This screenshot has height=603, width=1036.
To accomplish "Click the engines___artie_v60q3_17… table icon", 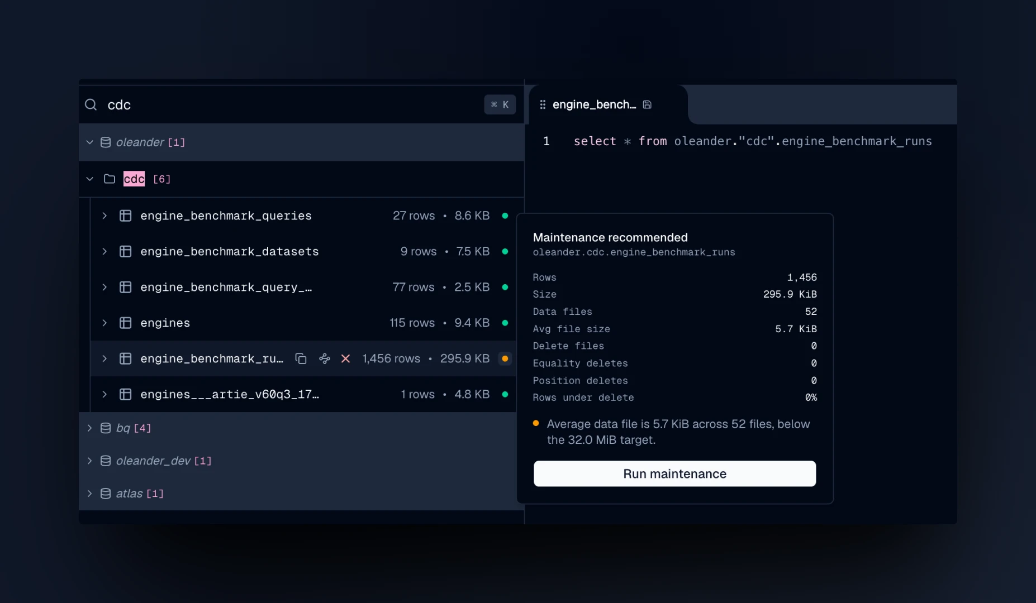I will coord(126,394).
